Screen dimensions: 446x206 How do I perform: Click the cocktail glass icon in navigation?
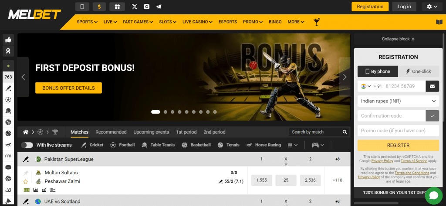tap(316, 22)
